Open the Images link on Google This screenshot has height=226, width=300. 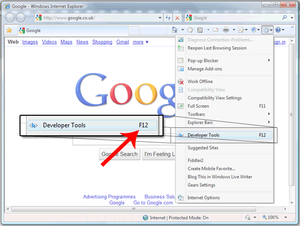pos(30,42)
